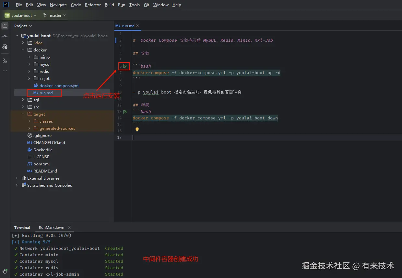The width and height of the screenshot is (402, 278).
Task: Click 'Container mysql' terminal line
Action: pos(39,261)
